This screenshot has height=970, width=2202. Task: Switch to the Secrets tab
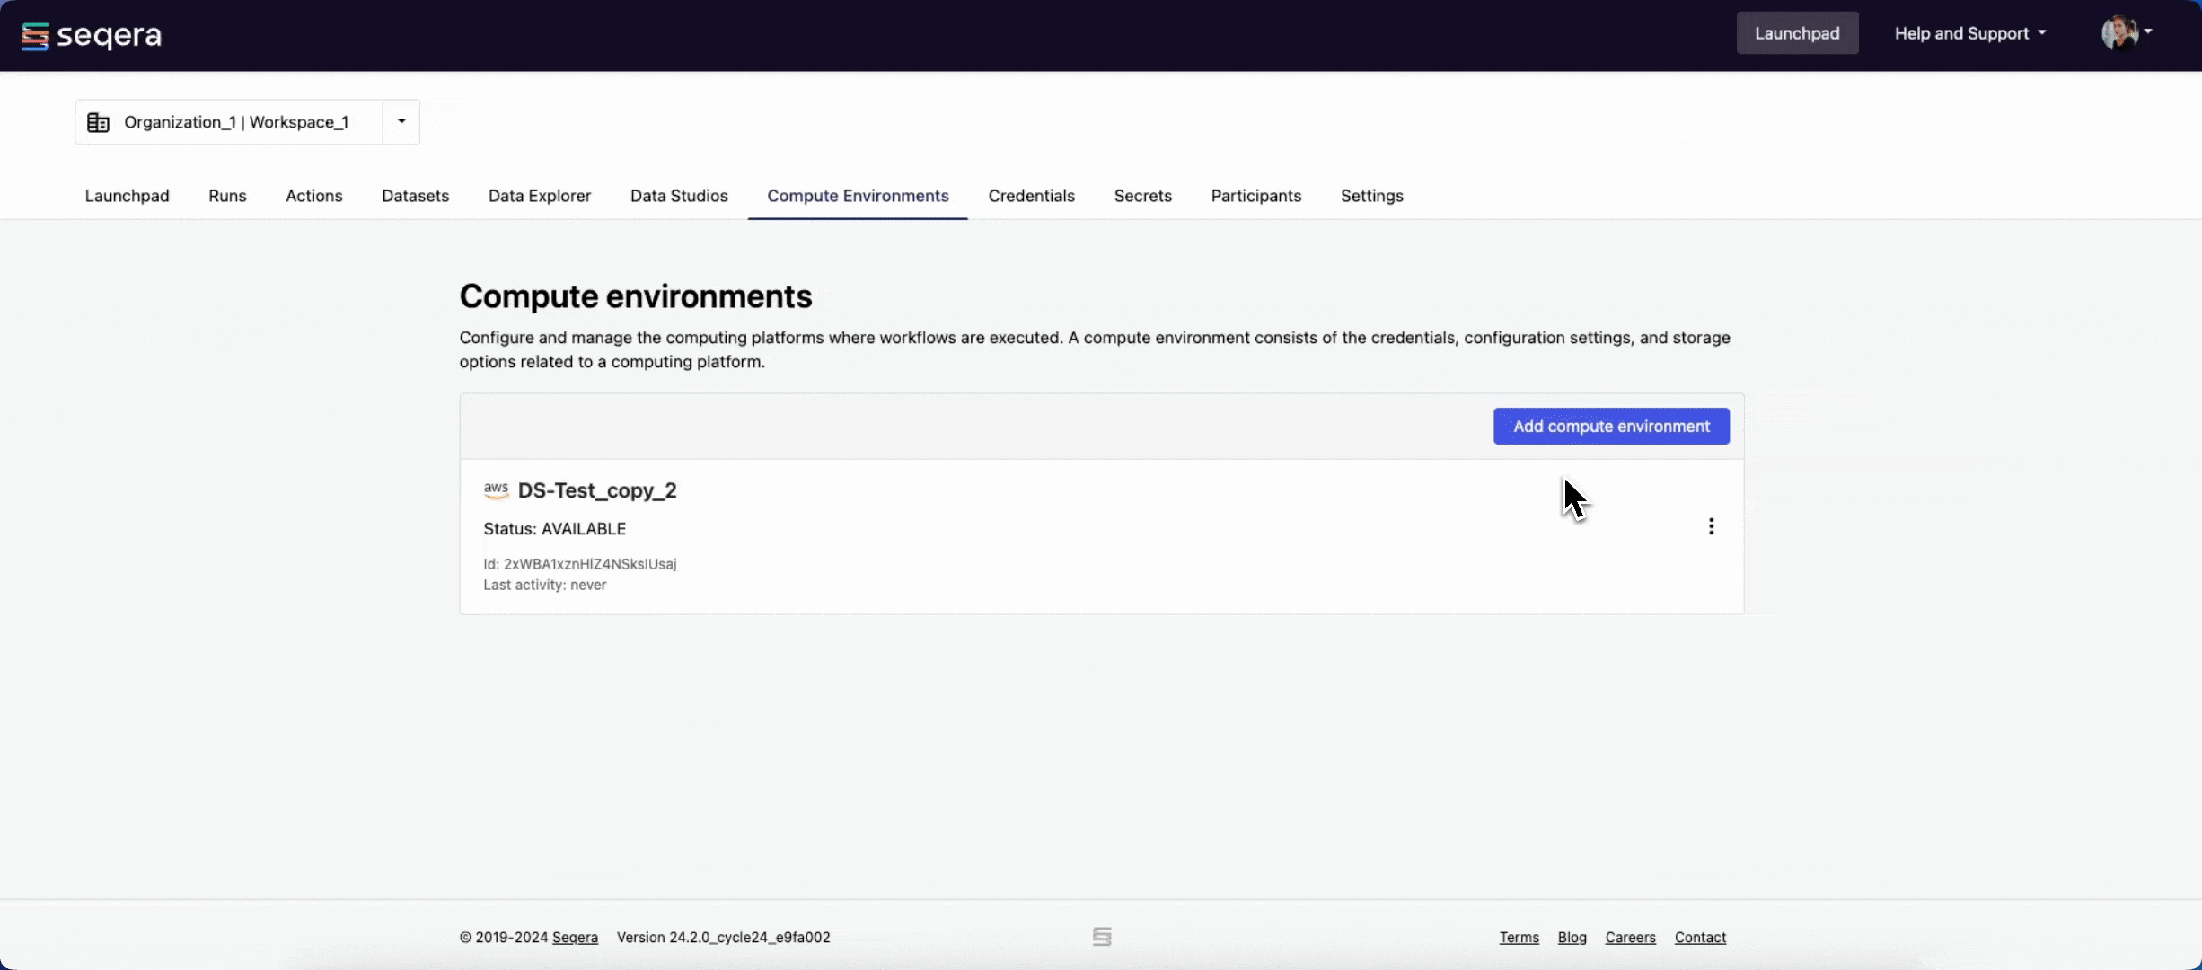pos(1142,196)
